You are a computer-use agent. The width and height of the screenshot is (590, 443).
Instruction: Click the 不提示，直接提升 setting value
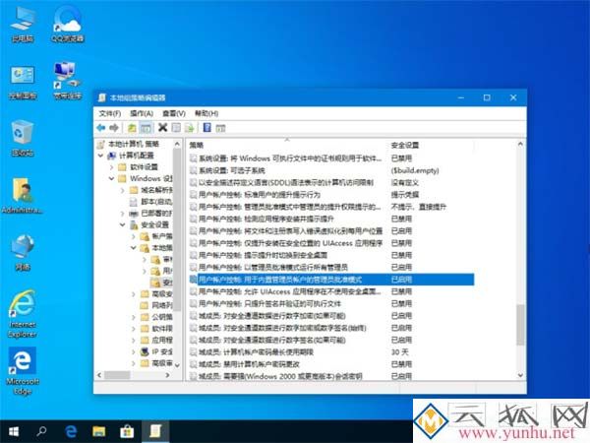click(x=419, y=207)
